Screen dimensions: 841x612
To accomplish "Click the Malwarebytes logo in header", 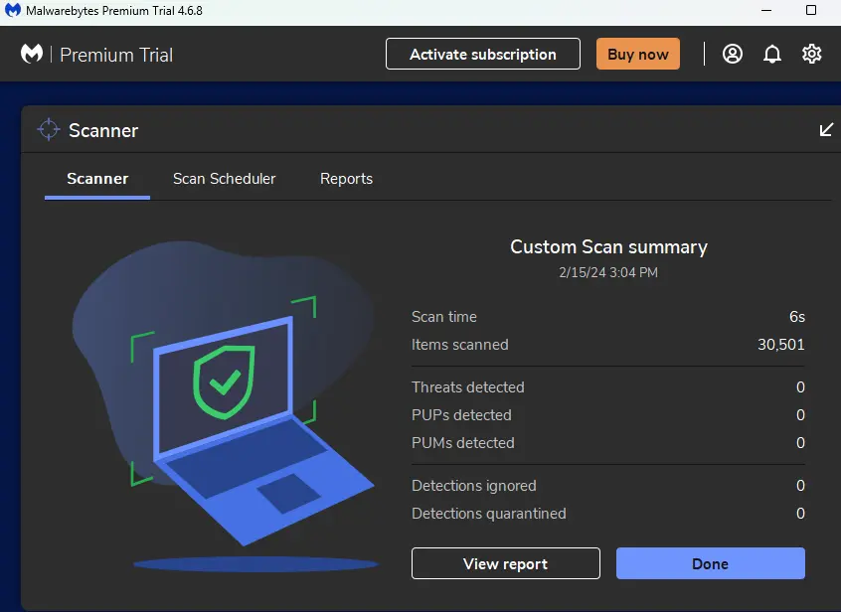I will tap(32, 54).
